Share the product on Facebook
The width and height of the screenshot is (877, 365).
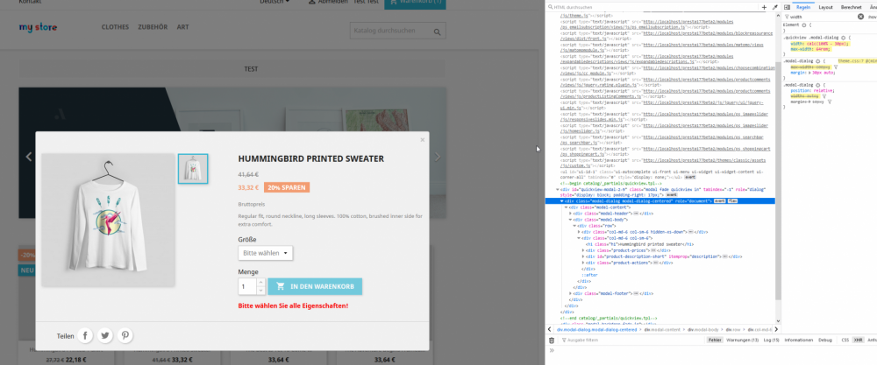tap(85, 335)
